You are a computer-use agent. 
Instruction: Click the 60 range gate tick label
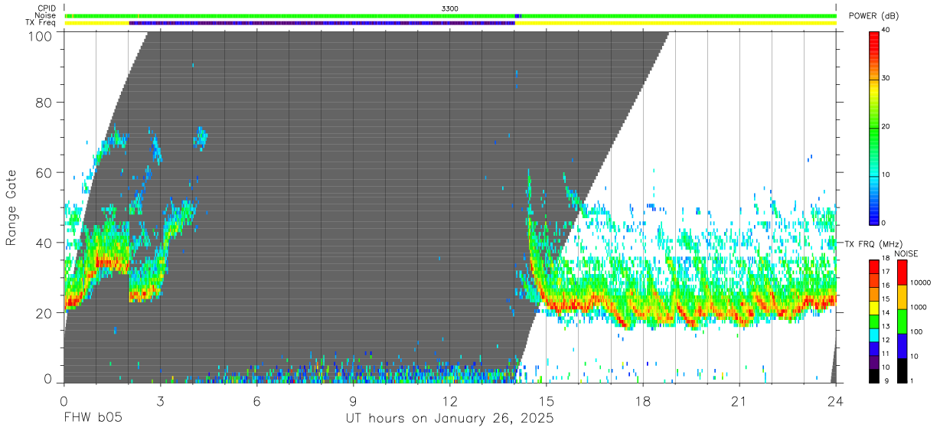pyautogui.click(x=44, y=173)
